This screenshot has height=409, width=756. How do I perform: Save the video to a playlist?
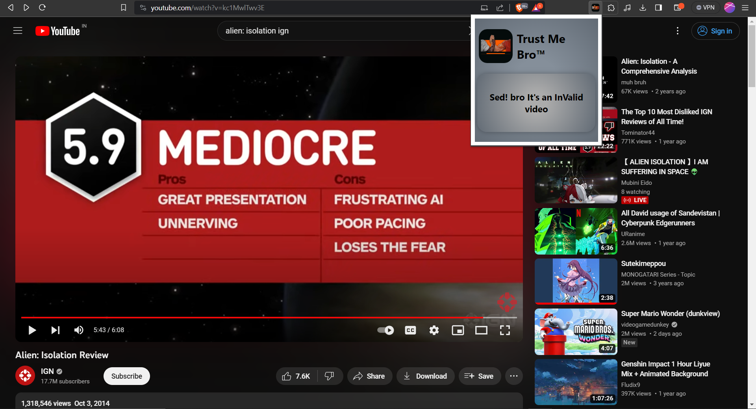coord(479,376)
